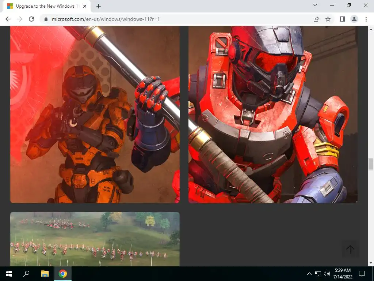Click the Chrome taskbar icon
The image size is (374, 281).
click(63, 274)
